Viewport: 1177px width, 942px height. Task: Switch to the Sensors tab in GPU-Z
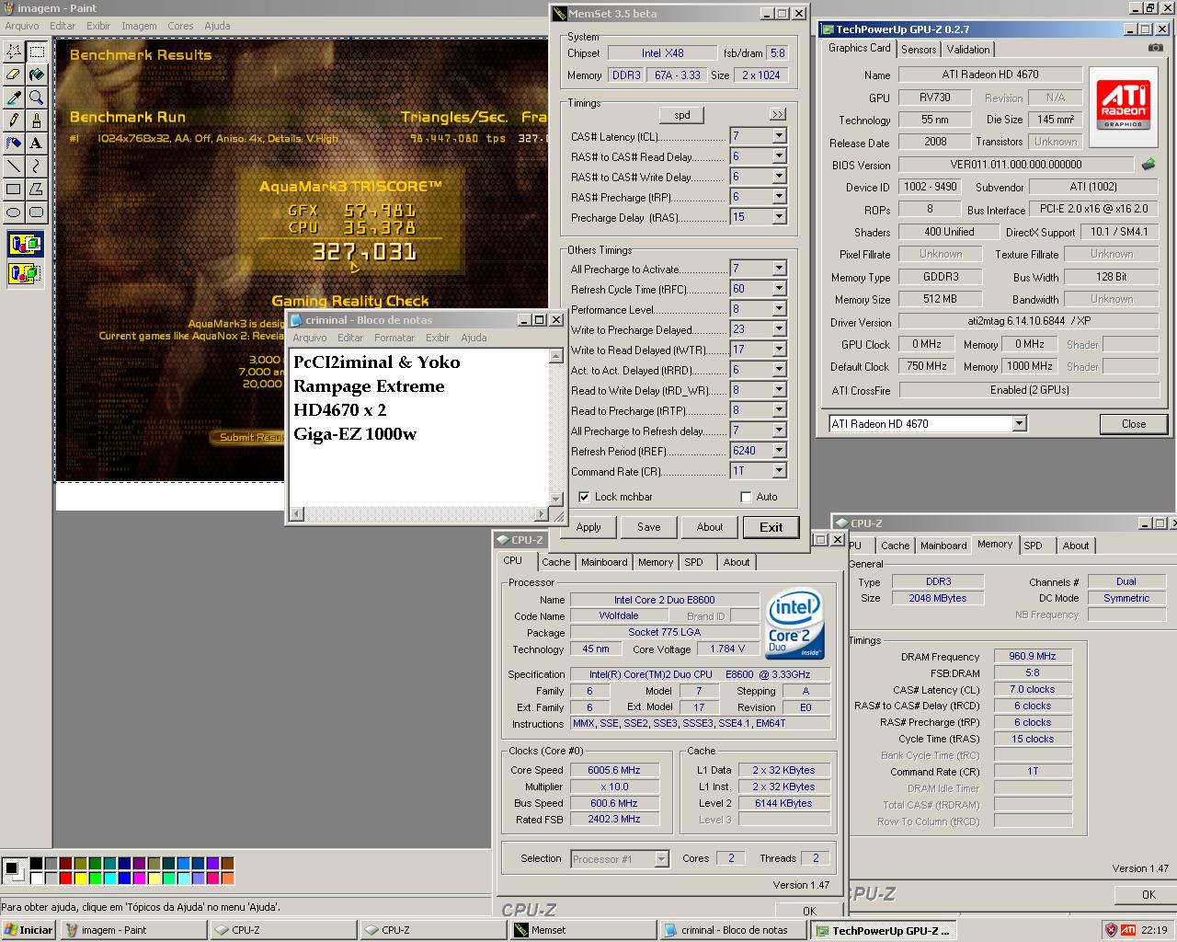pos(919,50)
